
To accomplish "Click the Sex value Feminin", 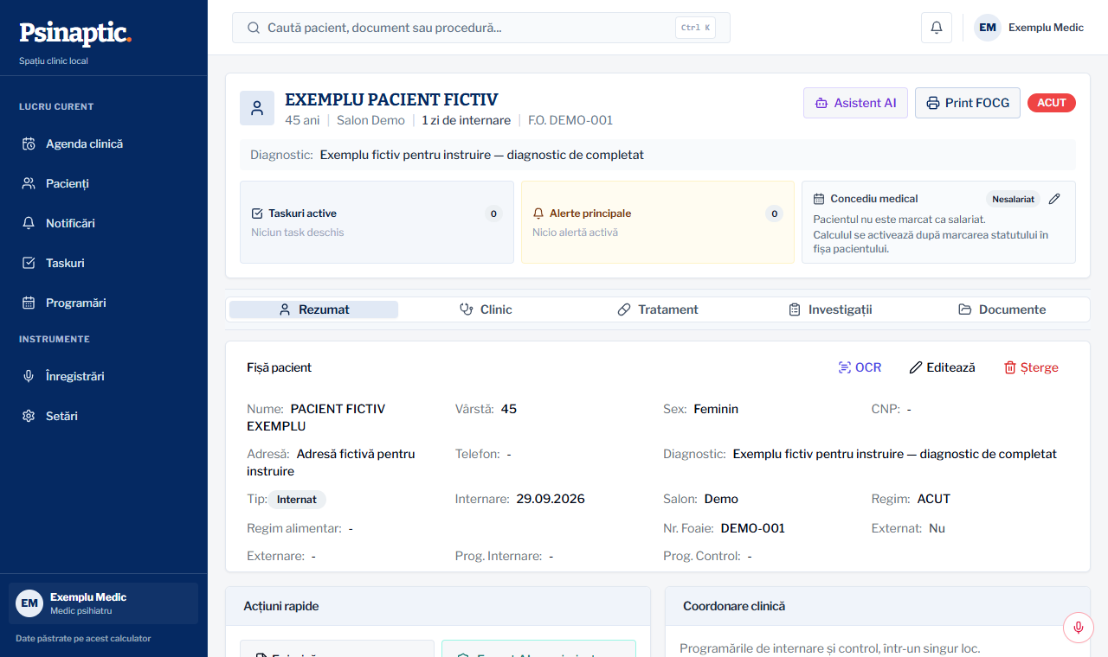I will coord(716,409).
